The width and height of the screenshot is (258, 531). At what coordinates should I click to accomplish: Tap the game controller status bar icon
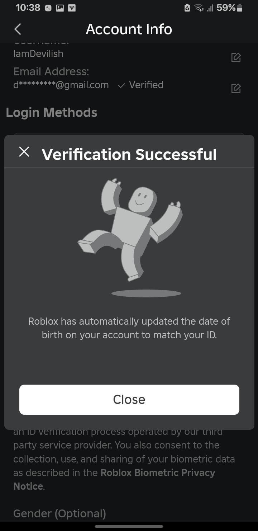pyautogui.click(x=48, y=8)
